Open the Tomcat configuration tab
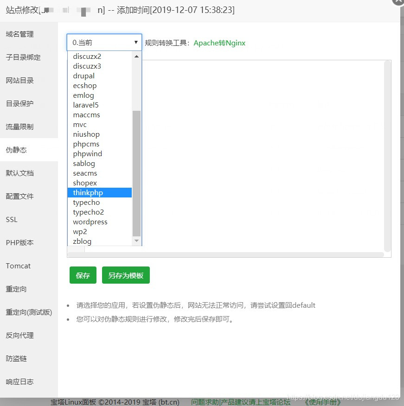Image resolution: width=404 pixels, height=406 pixels. (18, 266)
